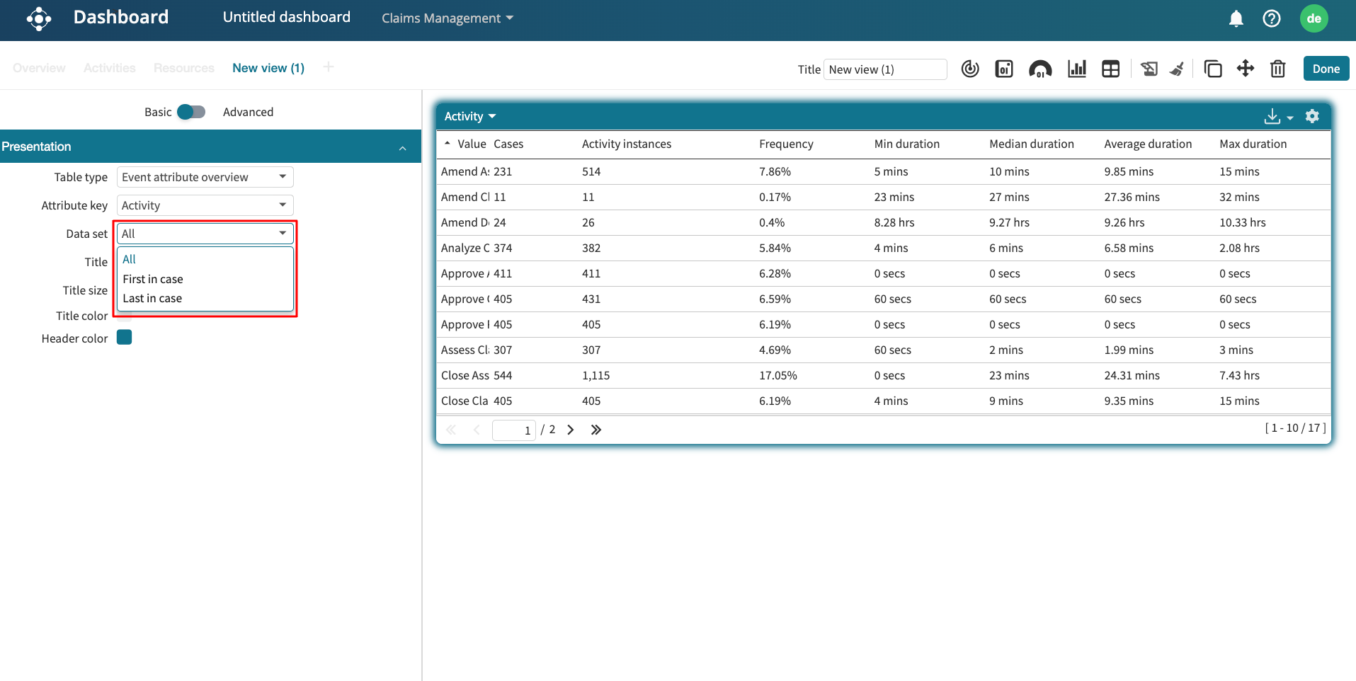The width and height of the screenshot is (1356, 681).
Task: Add a table widget from toolbar
Action: pos(1110,69)
